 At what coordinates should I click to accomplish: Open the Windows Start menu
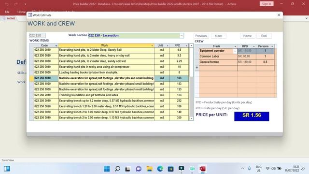point(107,169)
